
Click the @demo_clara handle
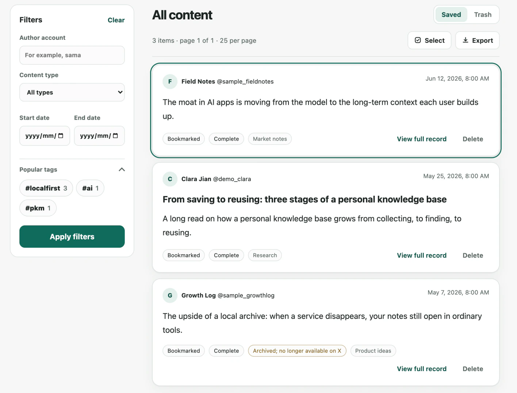point(232,179)
